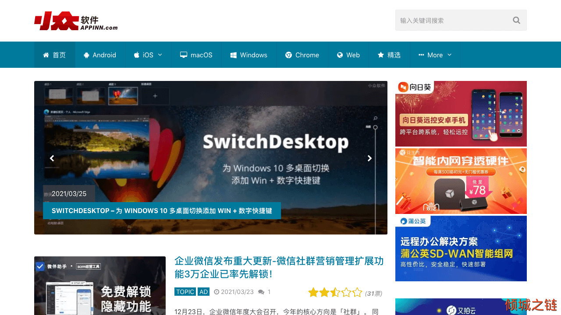Viewport: 561px width, 315px height.
Task: Rate the article one star
Action: pos(313,292)
